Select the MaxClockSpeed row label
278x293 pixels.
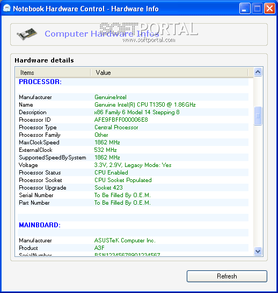(39, 142)
